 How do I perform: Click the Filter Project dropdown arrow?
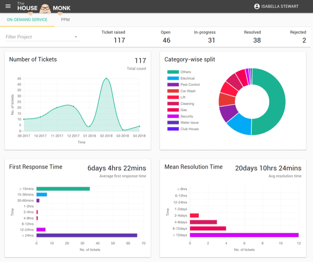pos(76,37)
